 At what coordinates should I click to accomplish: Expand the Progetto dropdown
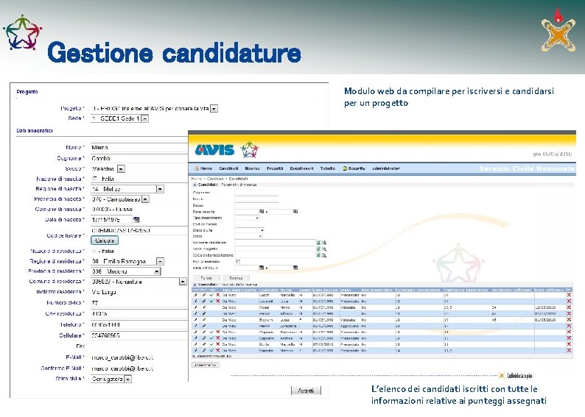[214, 108]
